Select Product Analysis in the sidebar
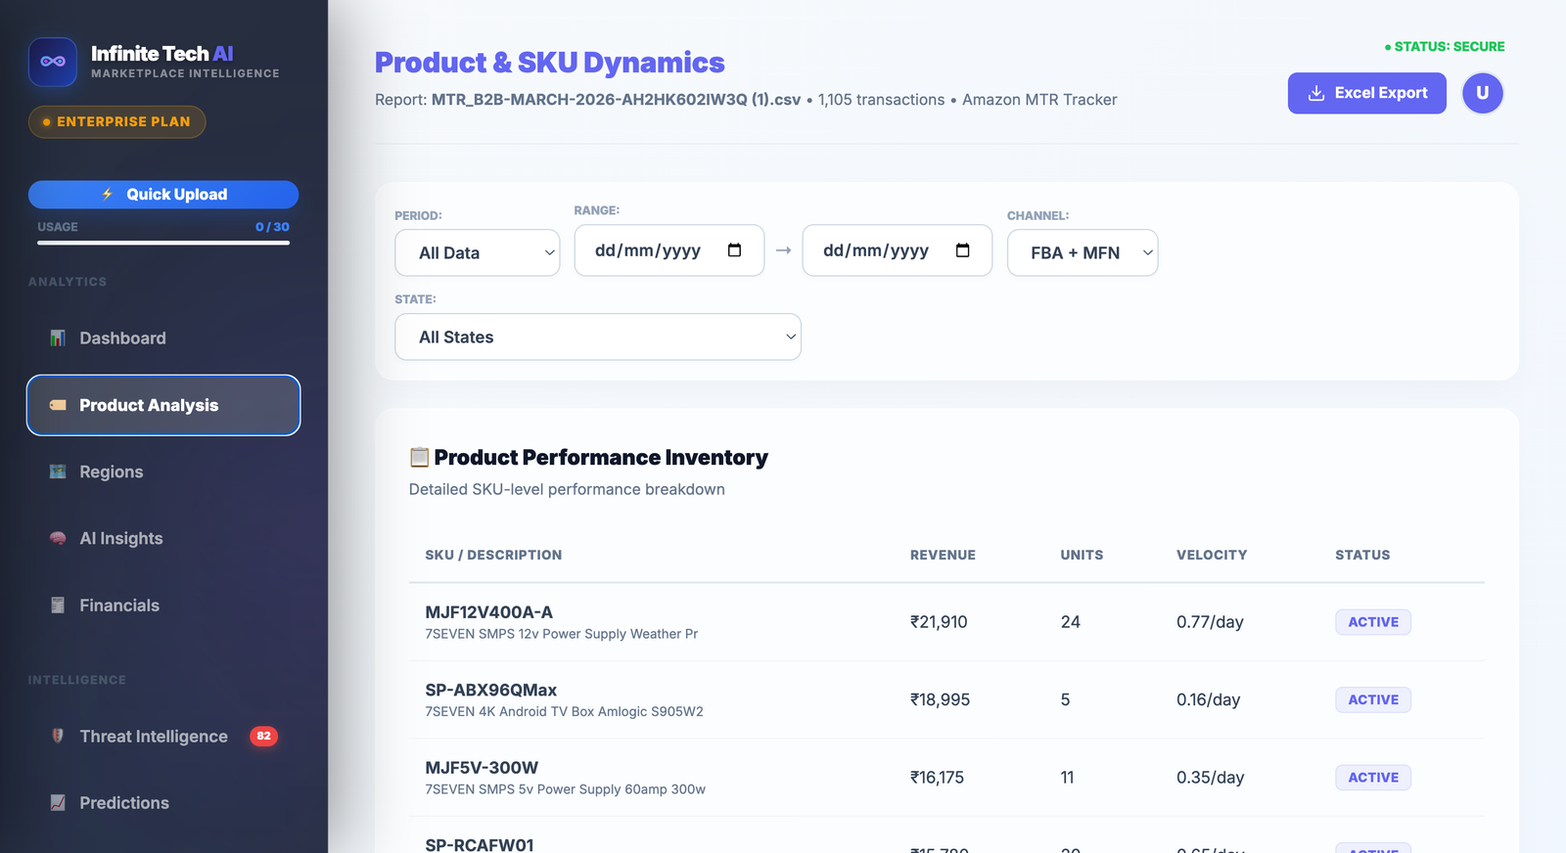This screenshot has height=853, width=1566. pos(163,405)
